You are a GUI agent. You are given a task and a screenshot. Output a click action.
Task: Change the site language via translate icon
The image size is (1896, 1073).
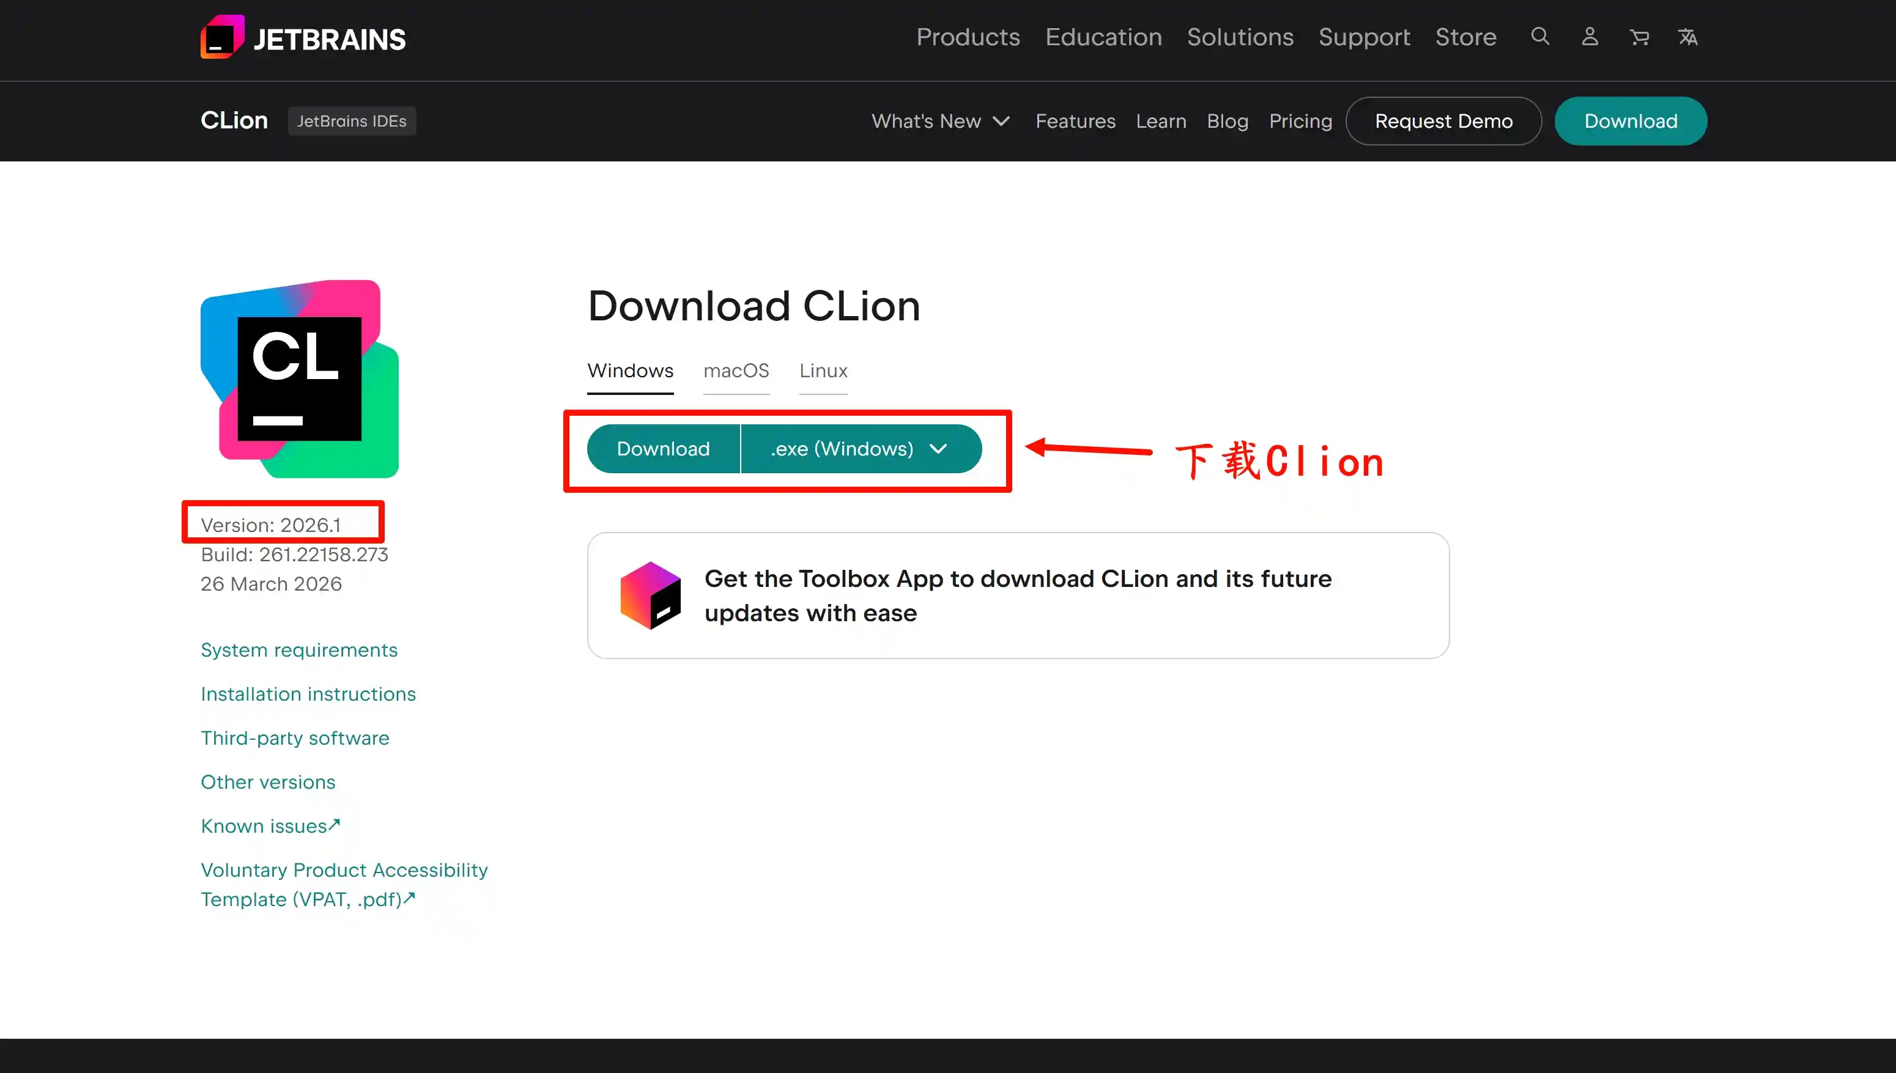[x=1689, y=37]
